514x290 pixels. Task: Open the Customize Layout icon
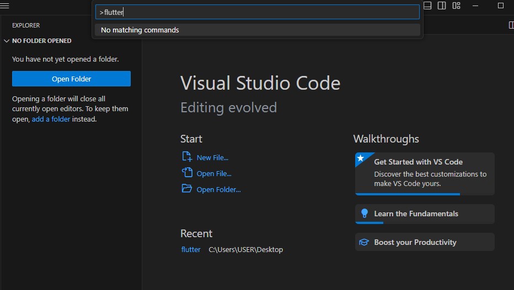tap(456, 6)
